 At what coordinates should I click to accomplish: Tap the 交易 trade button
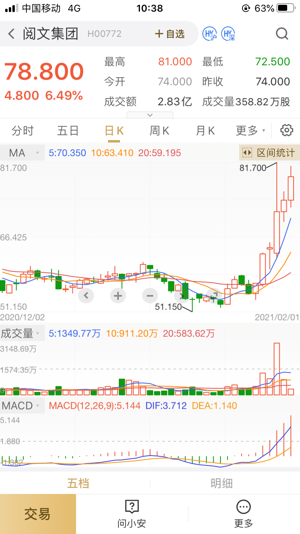38,514
